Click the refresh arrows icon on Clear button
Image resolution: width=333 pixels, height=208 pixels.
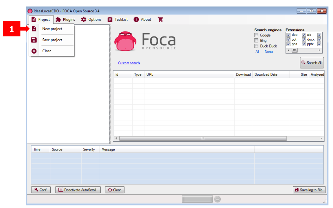point(110,190)
